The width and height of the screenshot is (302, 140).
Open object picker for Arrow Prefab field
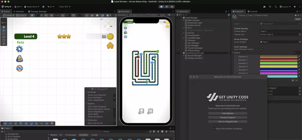pyautogui.click(x=300, y=42)
